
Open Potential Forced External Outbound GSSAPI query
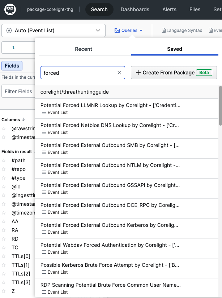click(127, 188)
